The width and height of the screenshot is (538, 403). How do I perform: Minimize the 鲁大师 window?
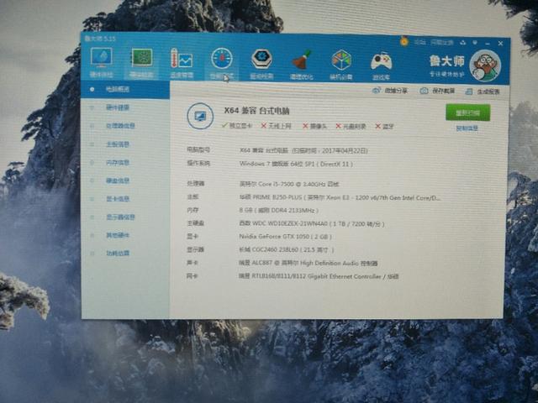[x=488, y=44]
